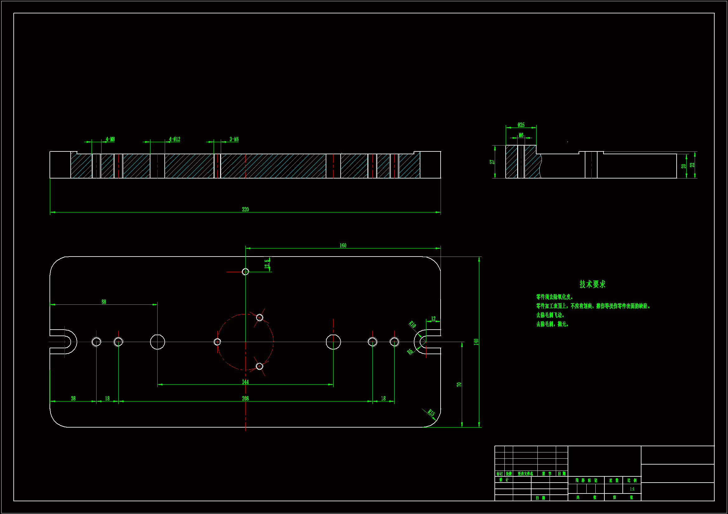Screen dimensions: 728x514
Task: Click the 12.5 dimension near top hole
Action: [x=267, y=263]
